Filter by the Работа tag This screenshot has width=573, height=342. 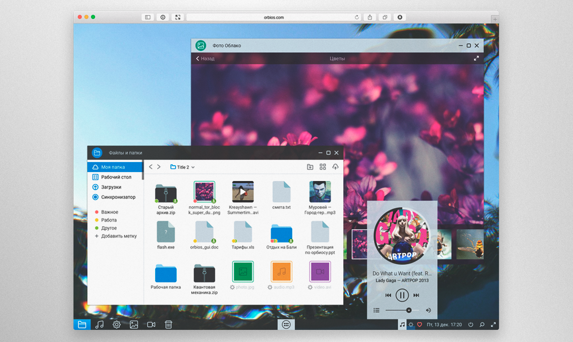(x=106, y=220)
